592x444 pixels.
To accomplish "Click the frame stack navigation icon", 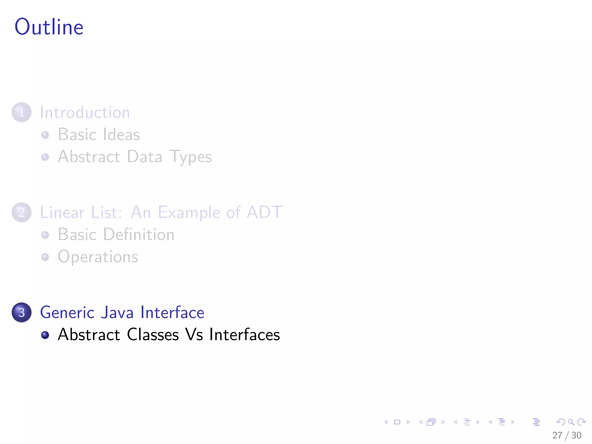I will 431,422.
